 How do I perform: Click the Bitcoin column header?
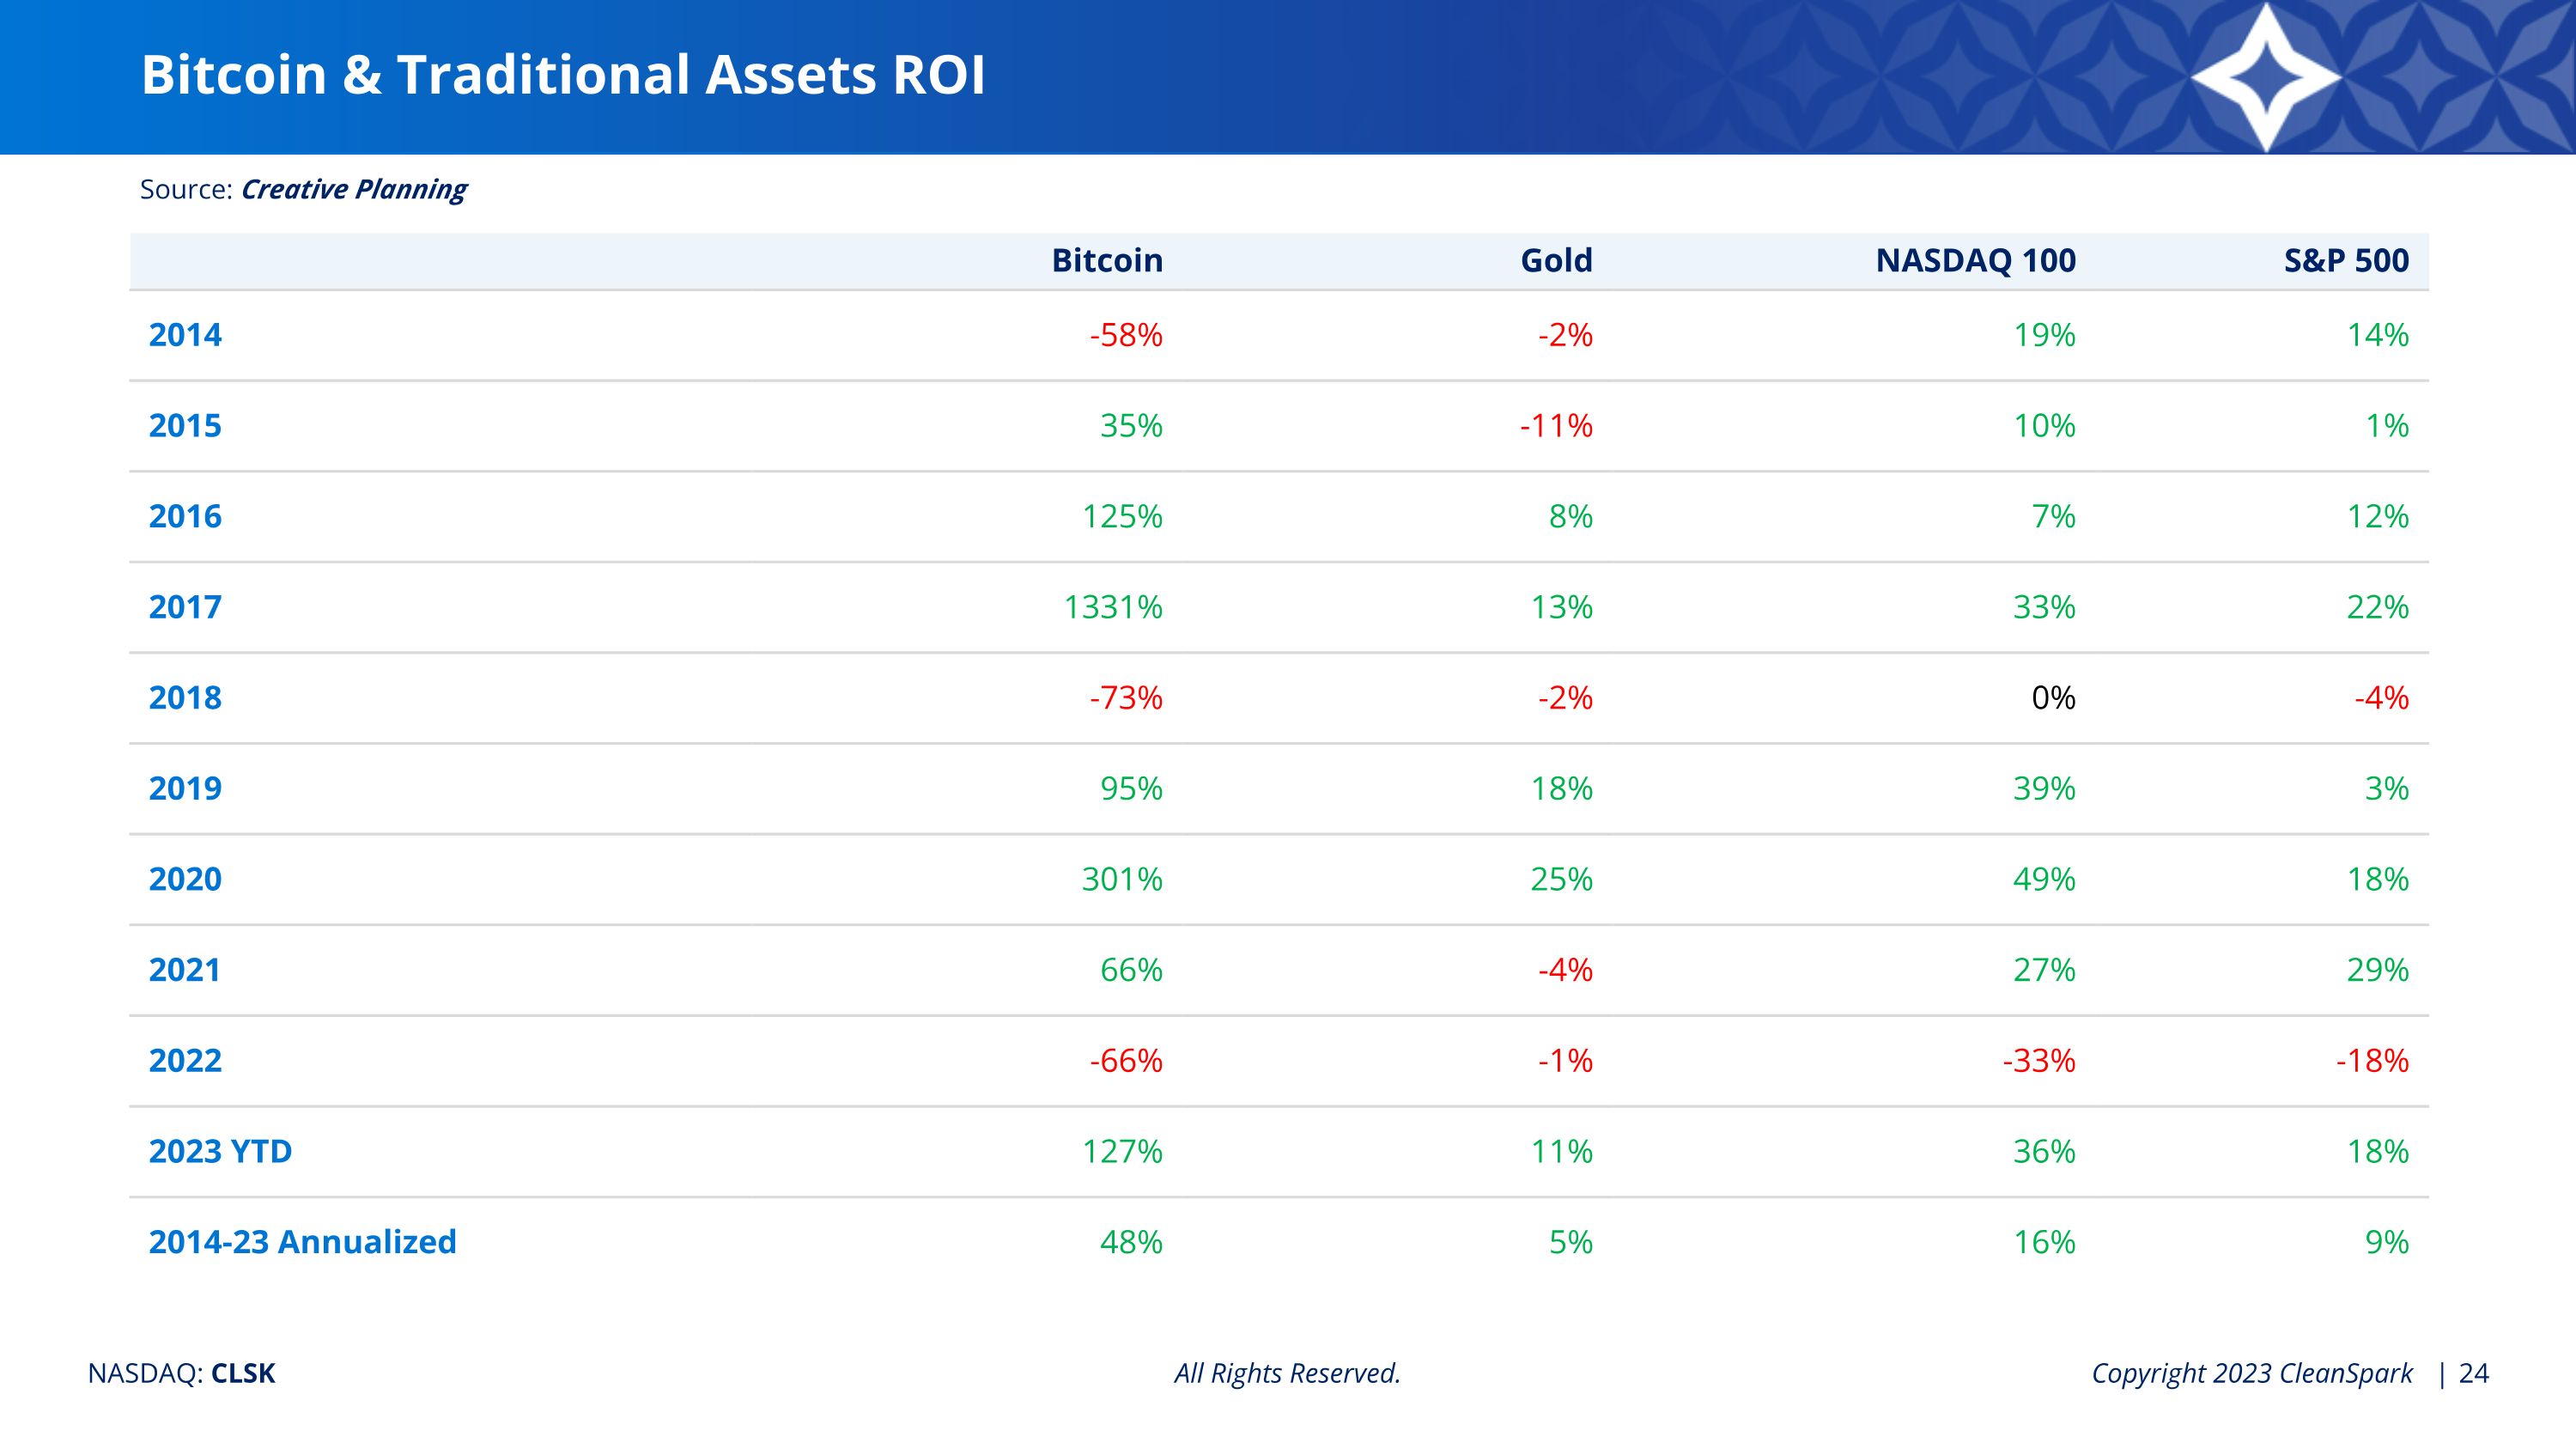1107,260
